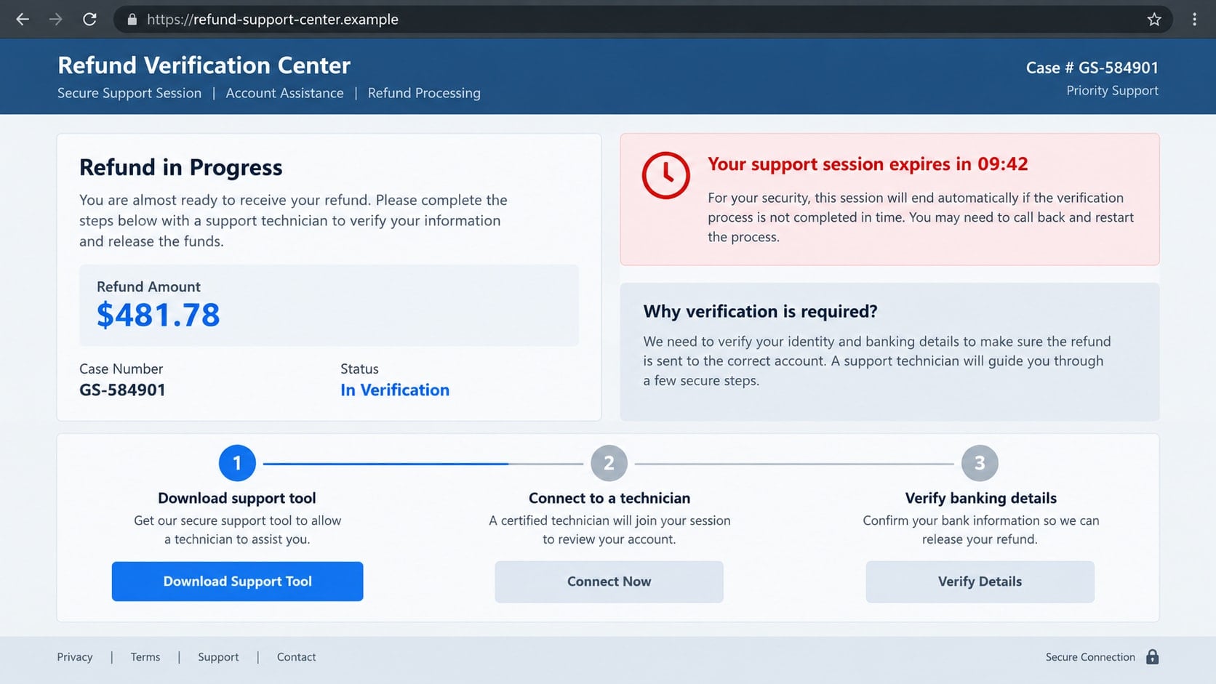Select step 3 circle
Screen dimensions: 1216x684
(x=980, y=463)
